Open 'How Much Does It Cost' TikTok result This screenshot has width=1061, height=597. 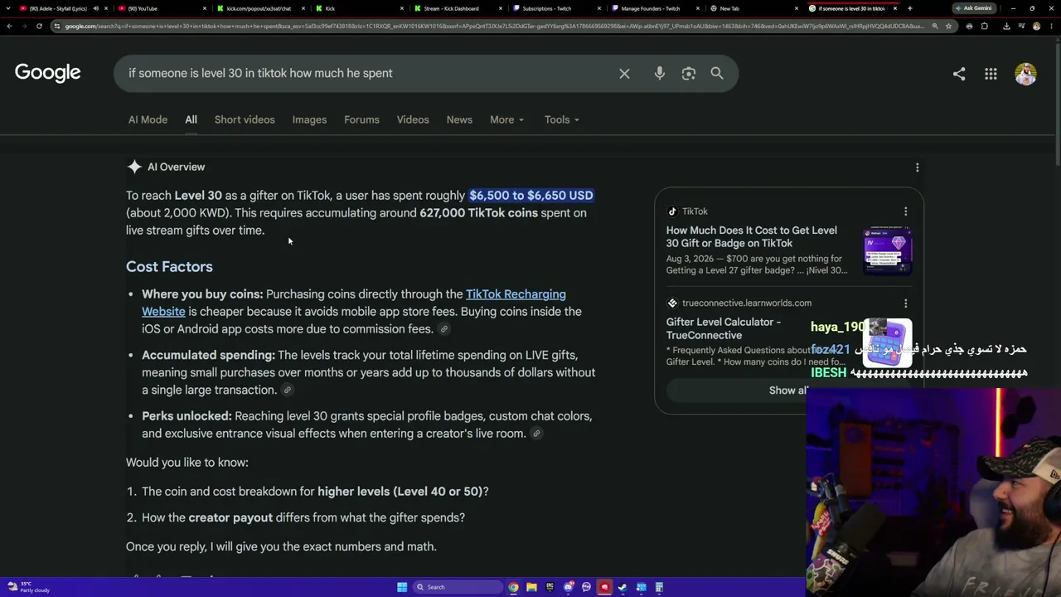752,236
